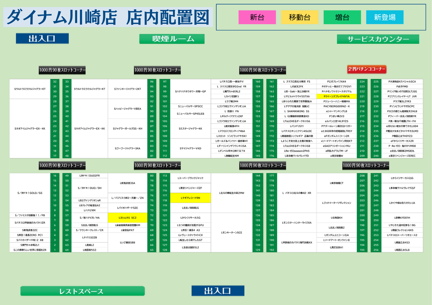
Task: Click the yellow-highlighted Pクイーンズブレイド4V1A cell
Action: (336, 96)
